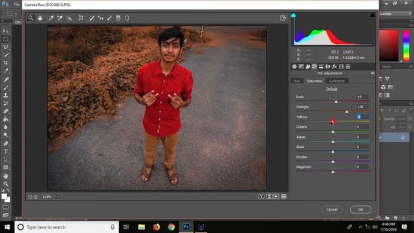
Task: Click the OK button
Action: coord(361,210)
